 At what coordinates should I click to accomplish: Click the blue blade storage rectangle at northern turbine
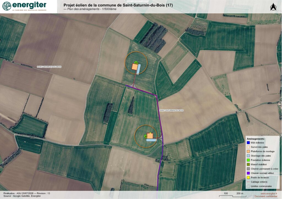pos(138,70)
